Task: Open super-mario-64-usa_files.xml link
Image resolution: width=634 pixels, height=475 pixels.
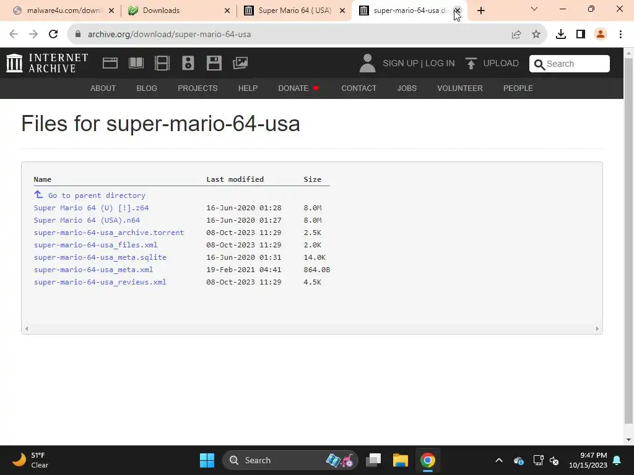Action: pyautogui.click(x=96, y=245)
